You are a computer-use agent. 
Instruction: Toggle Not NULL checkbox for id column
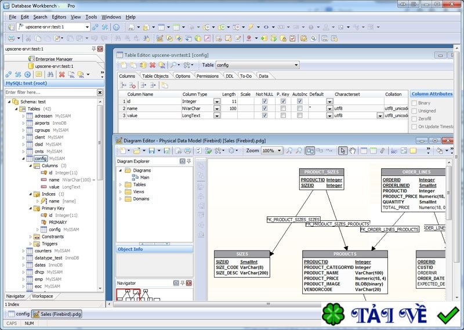click(x=264, y=101)
